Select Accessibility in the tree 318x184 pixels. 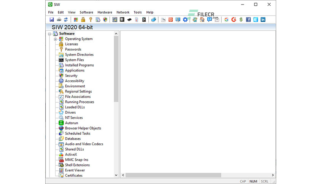pos(75,81)
